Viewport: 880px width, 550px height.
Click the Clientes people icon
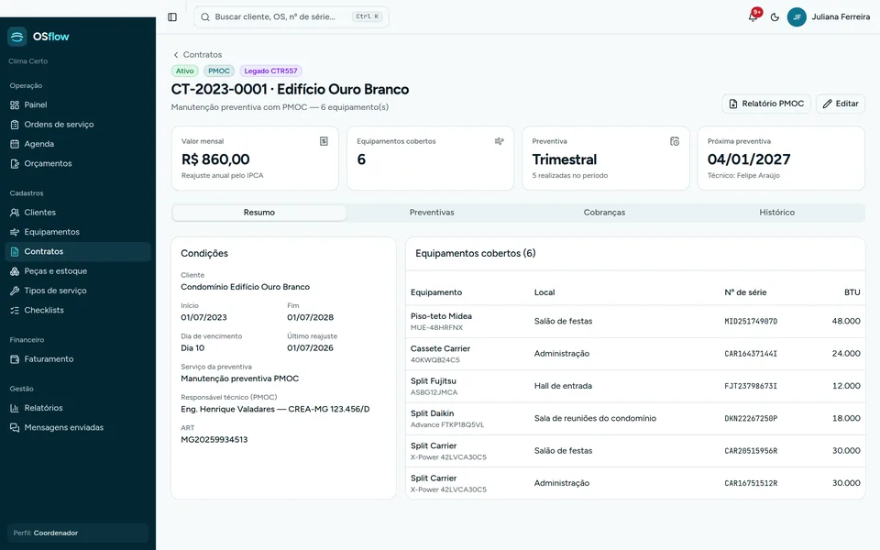click(15, 213)
